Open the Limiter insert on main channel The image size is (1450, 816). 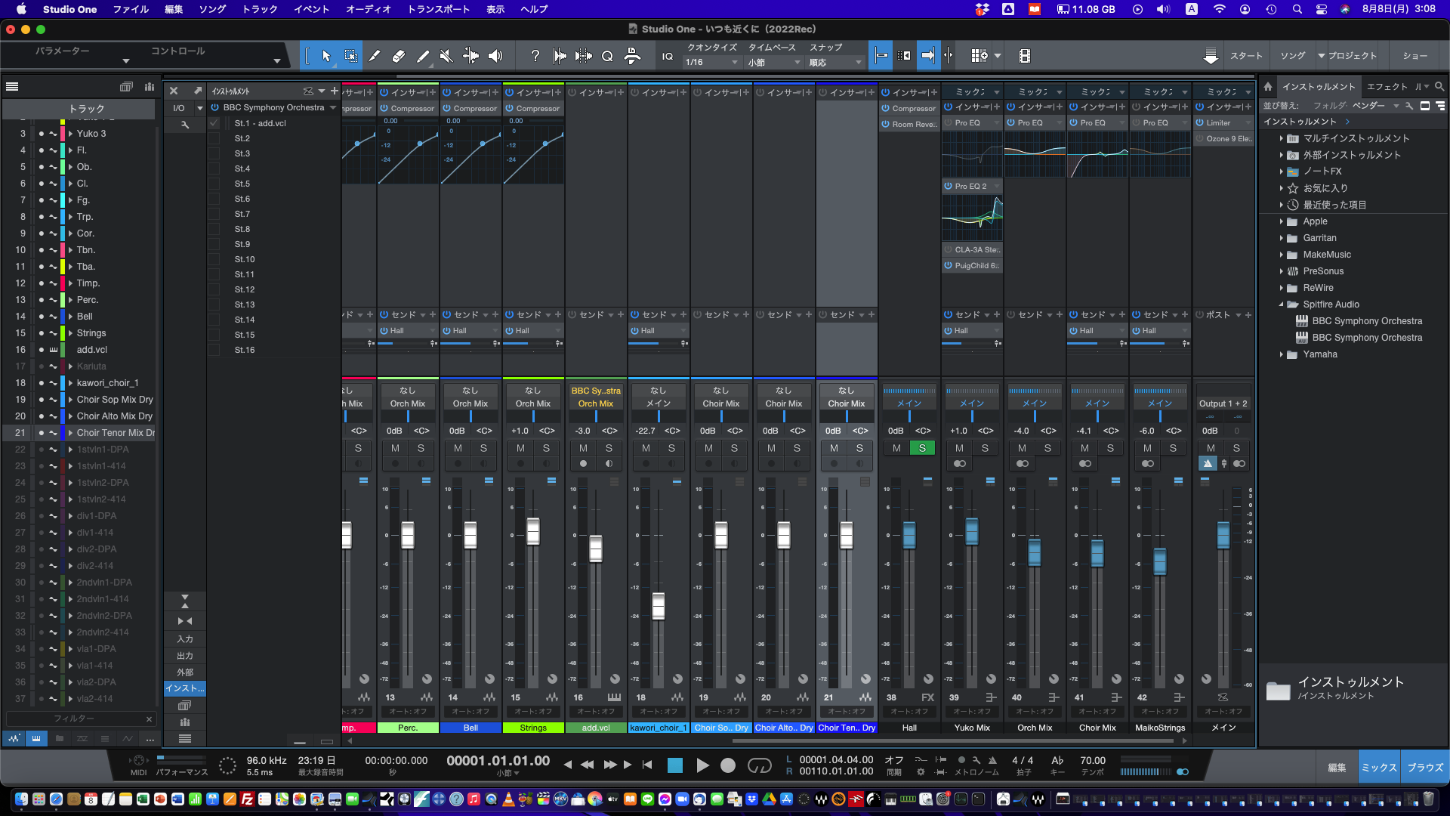[1218, 122]
